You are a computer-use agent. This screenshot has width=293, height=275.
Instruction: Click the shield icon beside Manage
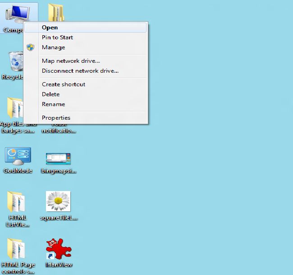point(30,47)
